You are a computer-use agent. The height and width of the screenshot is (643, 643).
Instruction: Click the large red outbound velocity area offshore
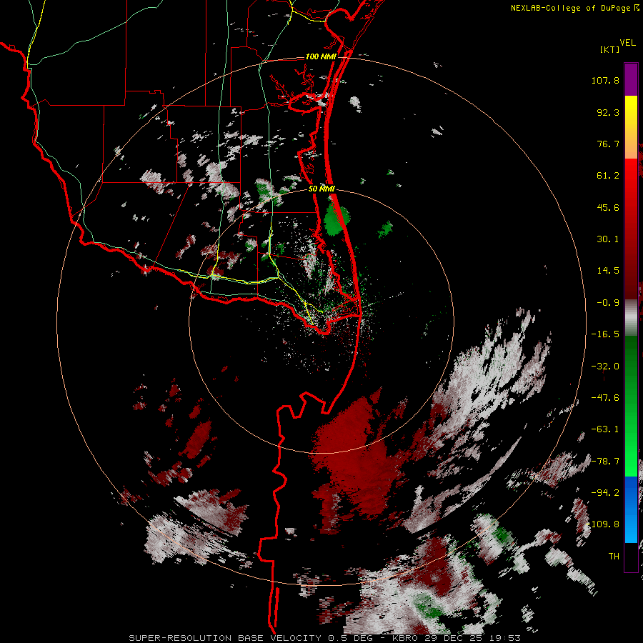point(357,455)
